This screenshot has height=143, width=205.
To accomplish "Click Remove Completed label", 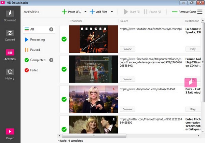I will click(187, 12).
